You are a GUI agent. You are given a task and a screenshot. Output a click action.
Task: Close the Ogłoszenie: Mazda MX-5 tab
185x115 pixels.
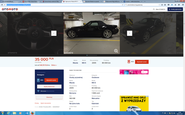[81, 2]
